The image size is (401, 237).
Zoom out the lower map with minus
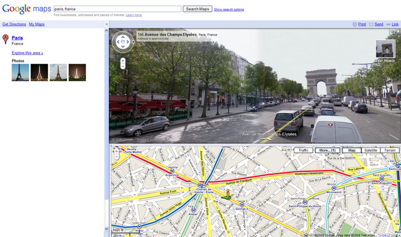(x=117, y=157)
